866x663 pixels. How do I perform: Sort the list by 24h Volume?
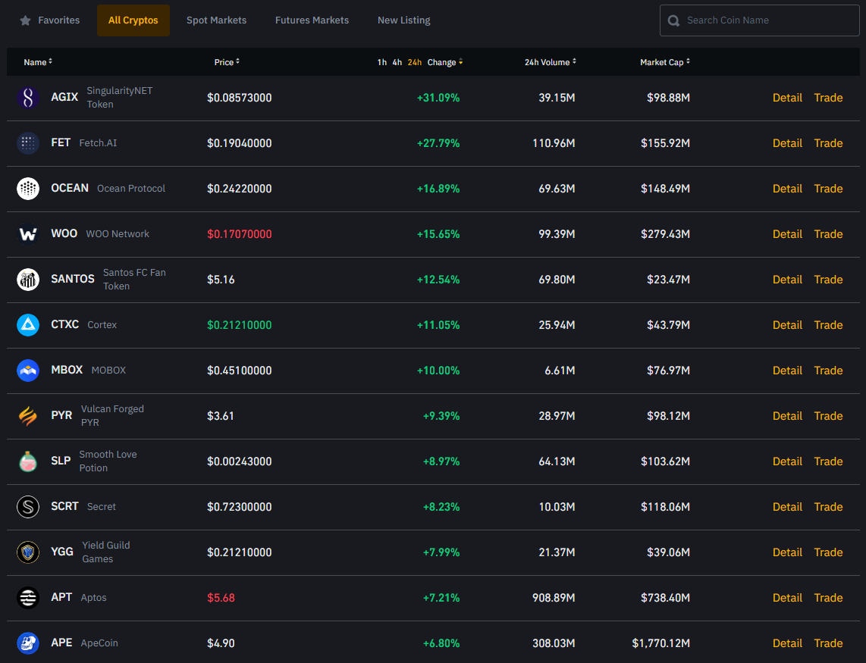click(x=550, y=62)
